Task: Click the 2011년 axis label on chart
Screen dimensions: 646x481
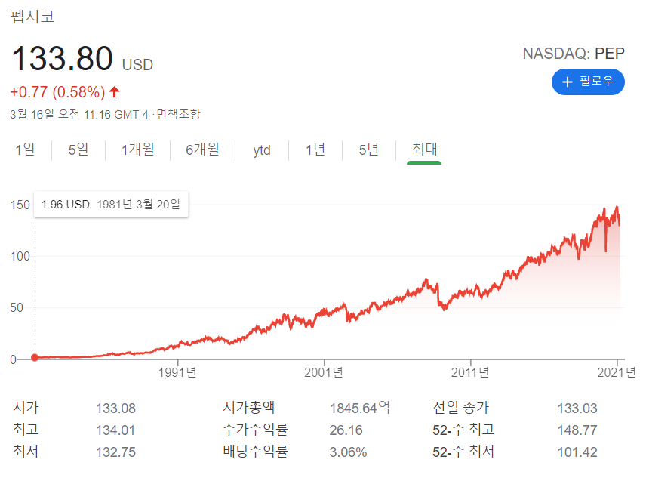Action: [470, 372]
